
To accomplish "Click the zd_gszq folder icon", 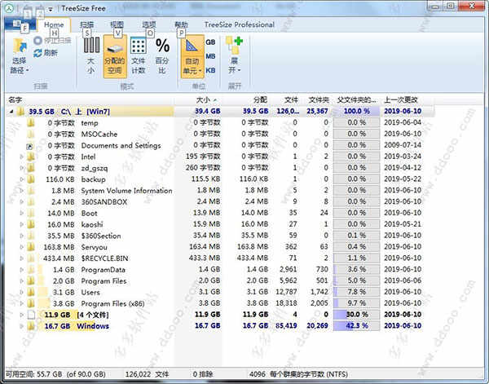I will pyautogui.click(x=31, y=168).
